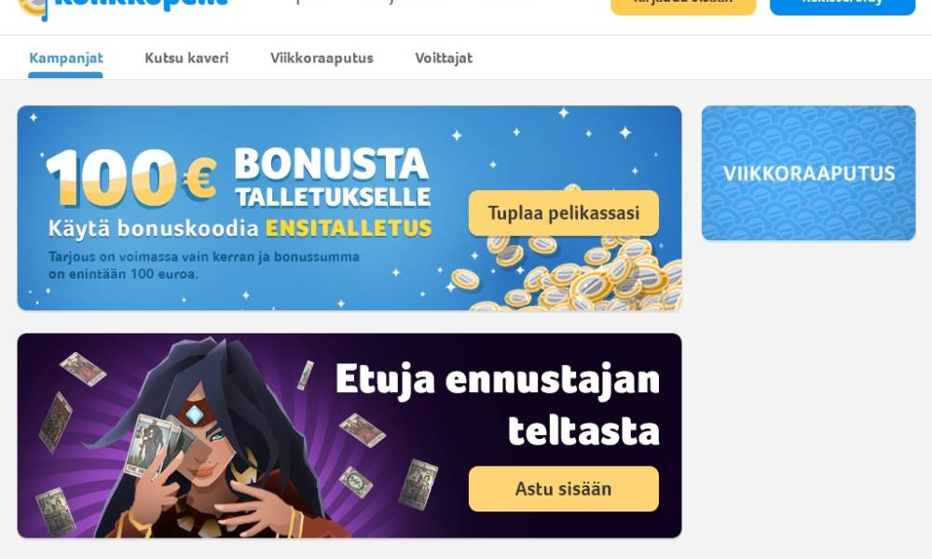Click the tarot cards held by fortune teller

158,444
